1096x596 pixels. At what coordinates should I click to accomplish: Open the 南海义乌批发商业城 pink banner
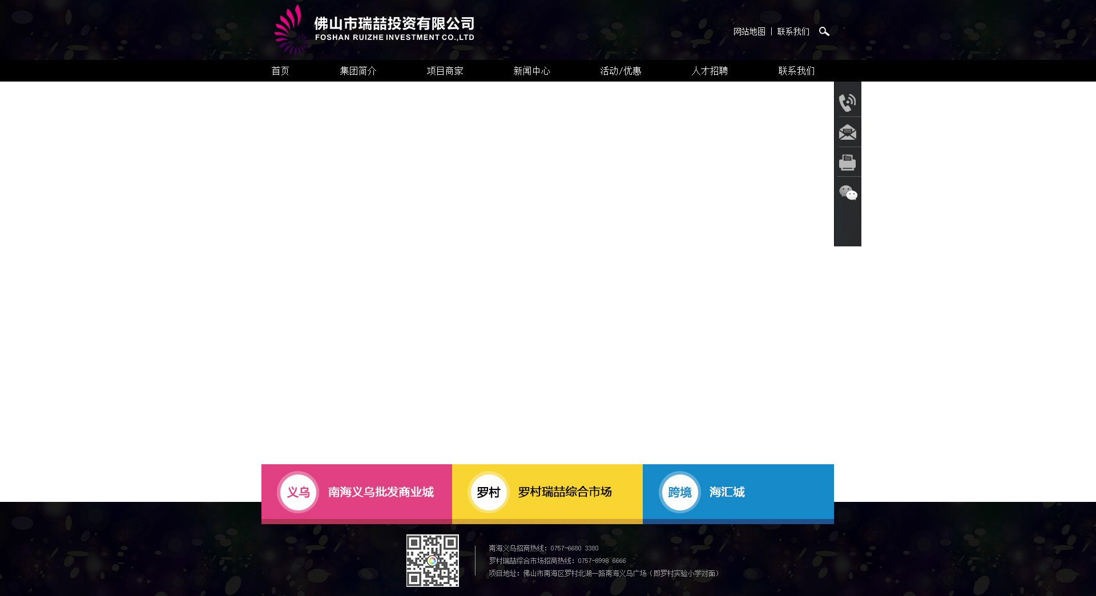tap(381, 492)
